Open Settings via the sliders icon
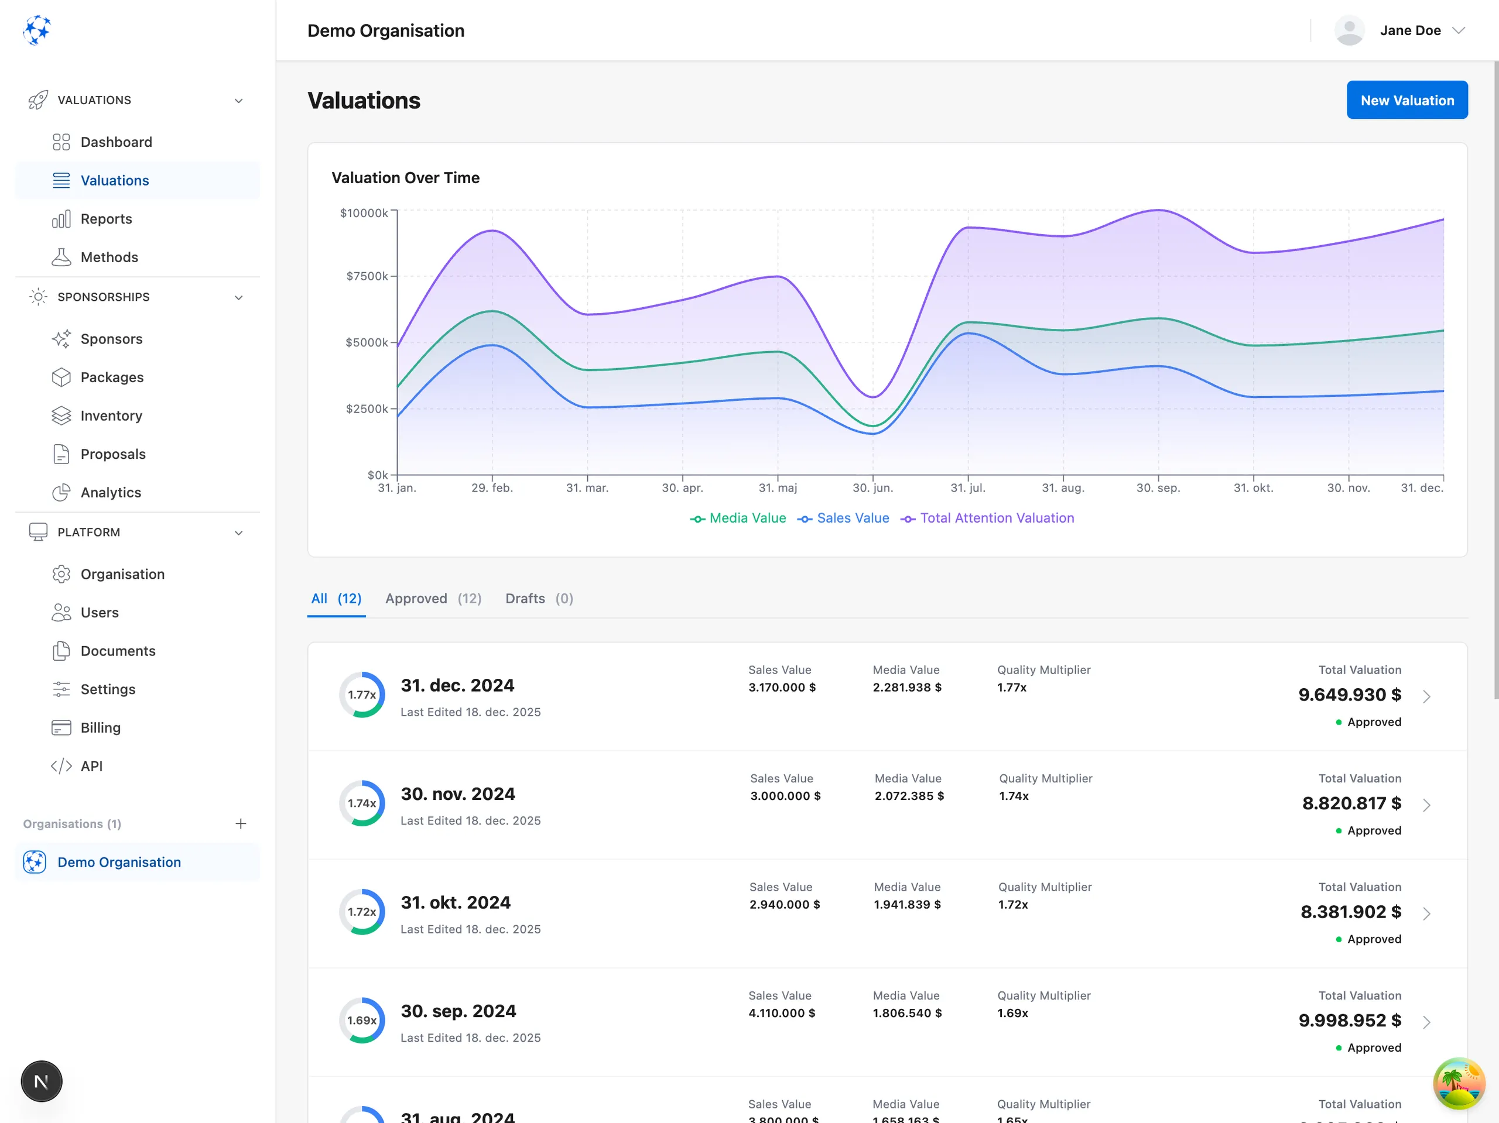The height and width of the screenshot is (1123, 1499). click(61, 689)
